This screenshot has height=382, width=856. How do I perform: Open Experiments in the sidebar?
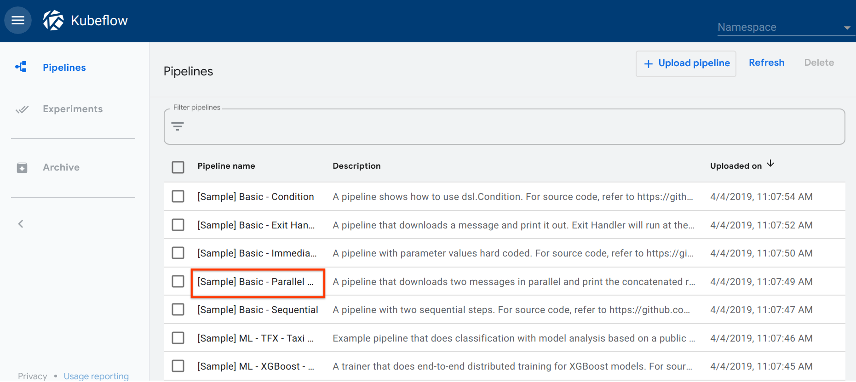(x=73, y=109)
